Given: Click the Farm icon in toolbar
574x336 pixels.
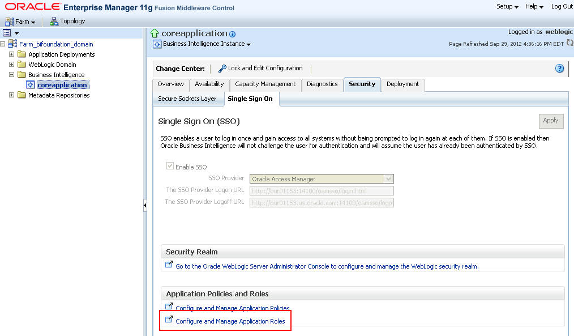Looking at the screenshot, I should (10, 22).
